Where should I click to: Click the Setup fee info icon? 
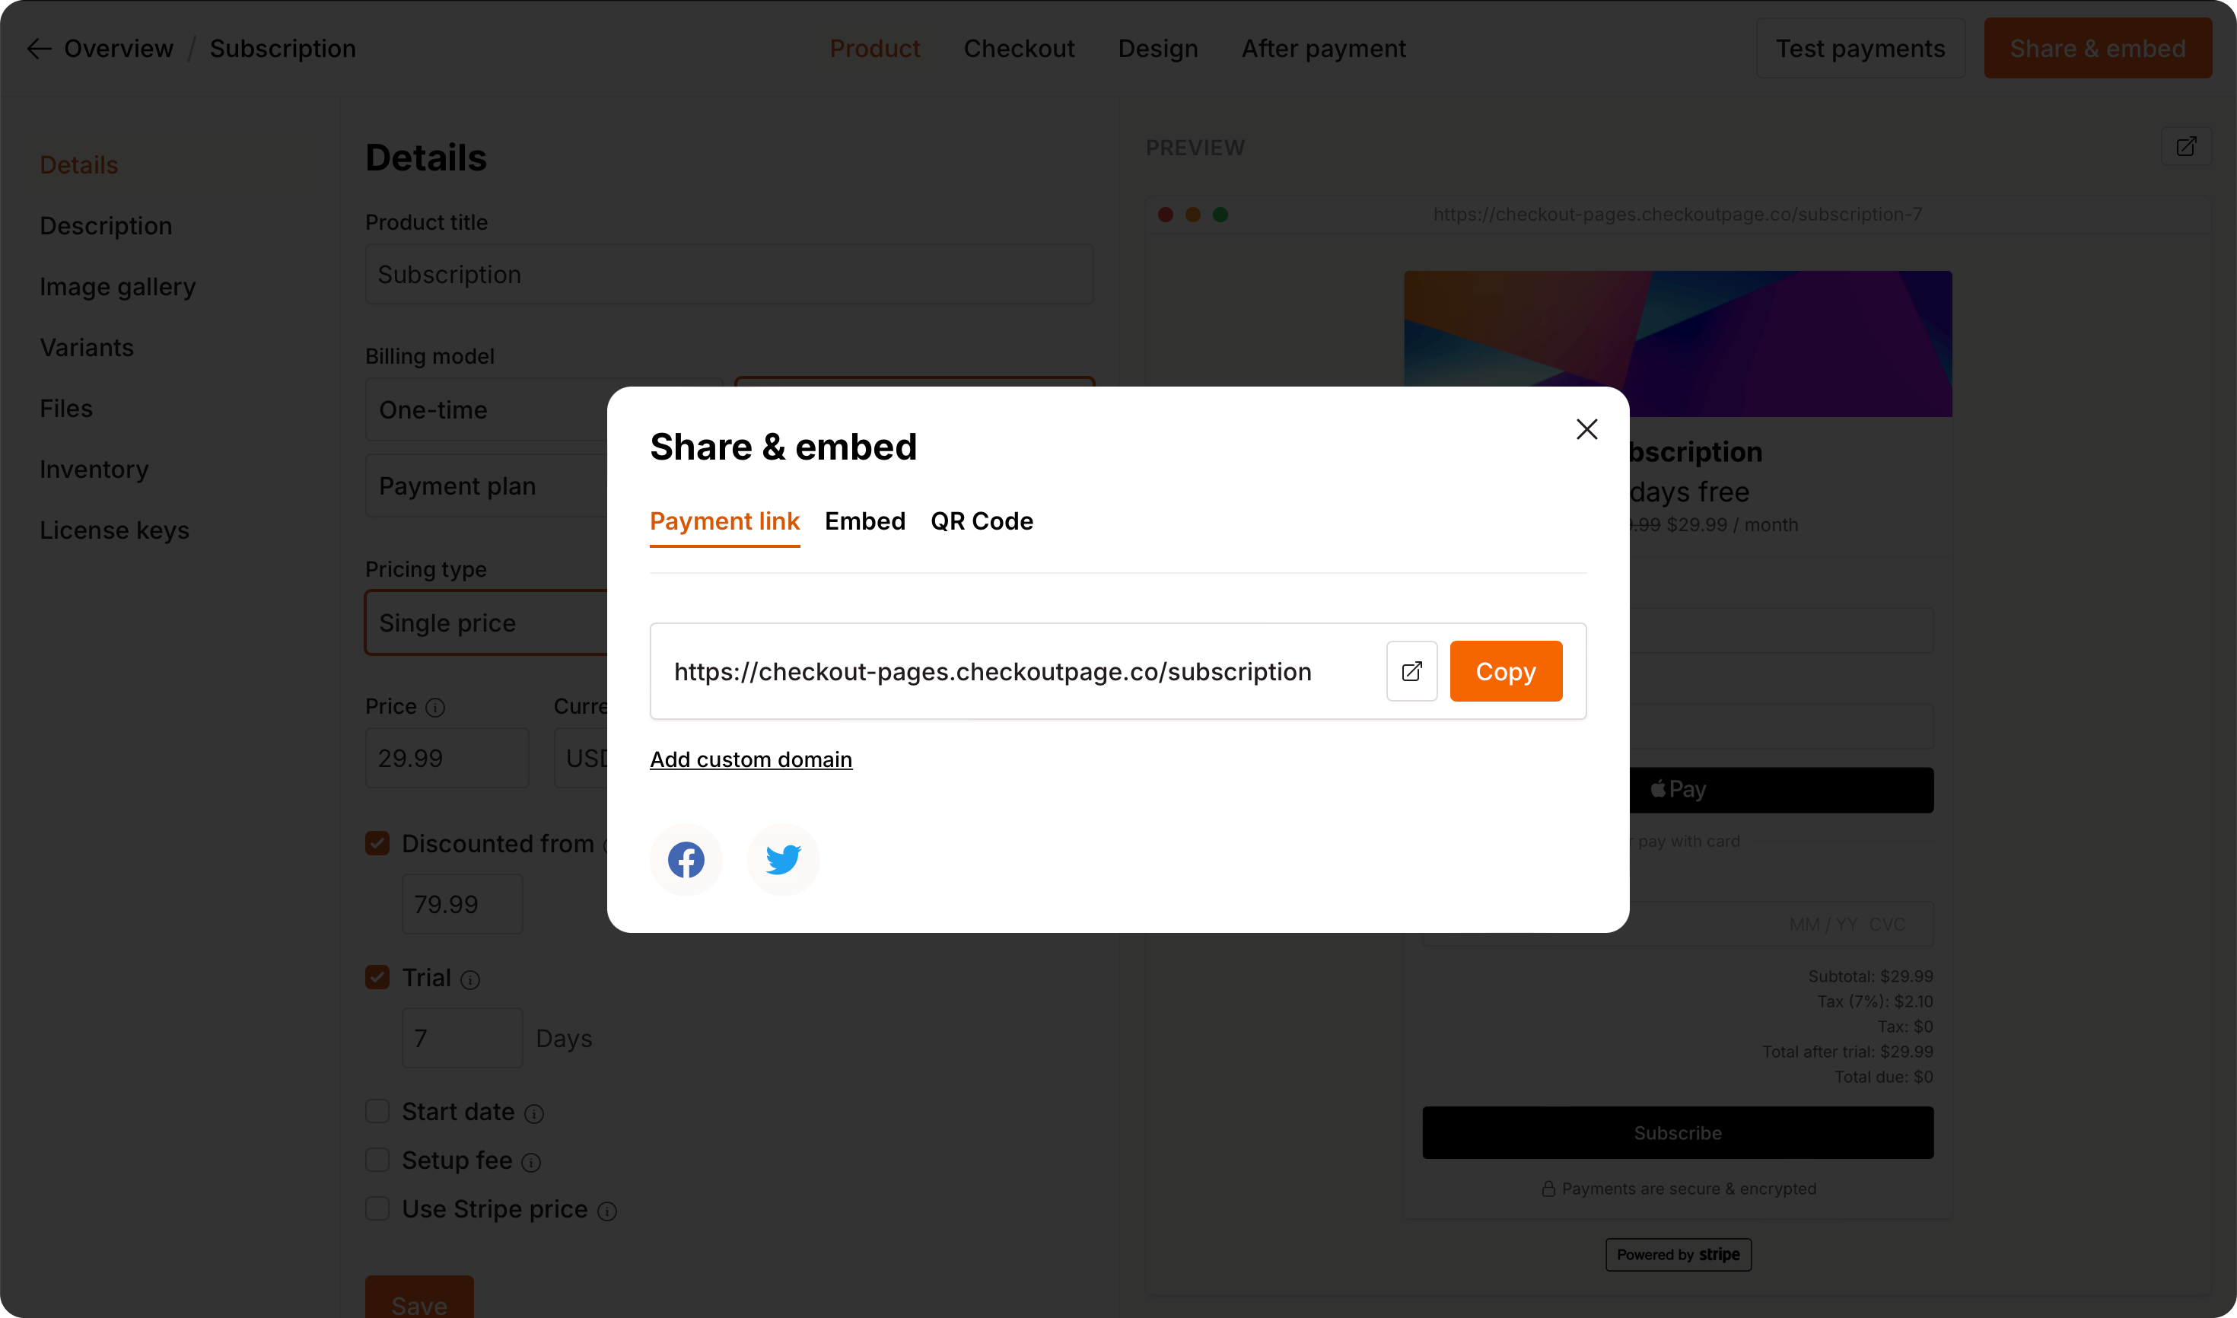point(531,1162)
